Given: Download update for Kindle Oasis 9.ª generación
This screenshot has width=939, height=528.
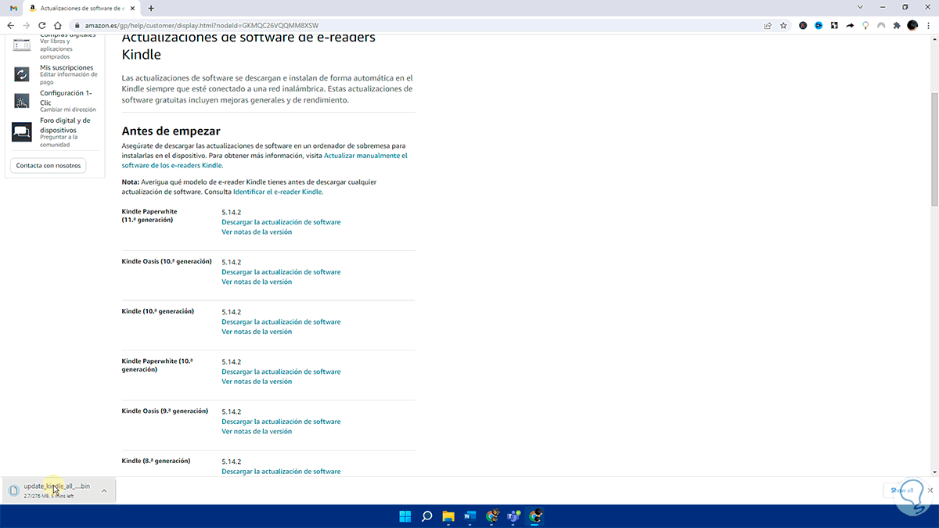Looking at the screenshot, I should [x=281, y=422].
